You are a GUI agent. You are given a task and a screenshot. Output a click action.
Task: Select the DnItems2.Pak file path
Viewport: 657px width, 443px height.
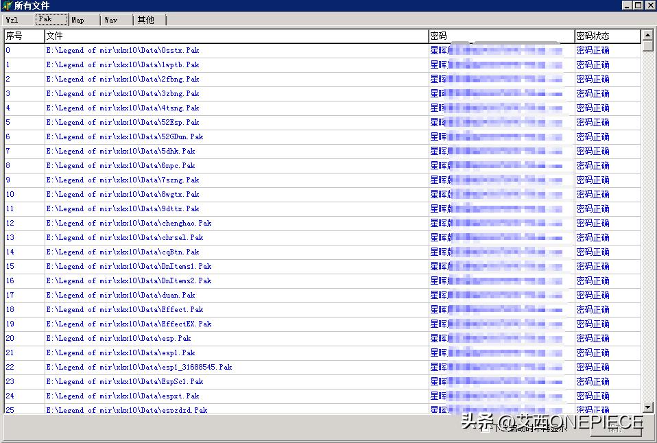[x=129, y=280]
